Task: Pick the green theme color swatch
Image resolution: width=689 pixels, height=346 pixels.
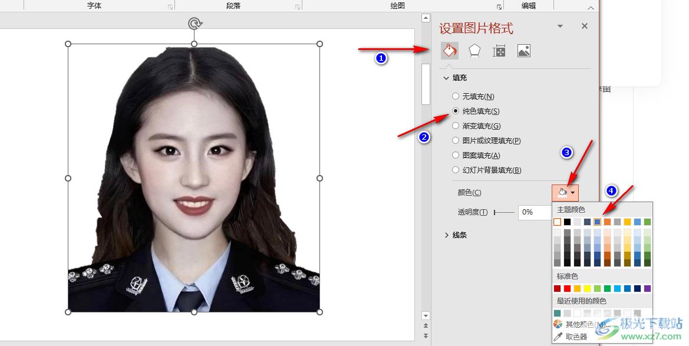Action: click(x=647, y=222)
